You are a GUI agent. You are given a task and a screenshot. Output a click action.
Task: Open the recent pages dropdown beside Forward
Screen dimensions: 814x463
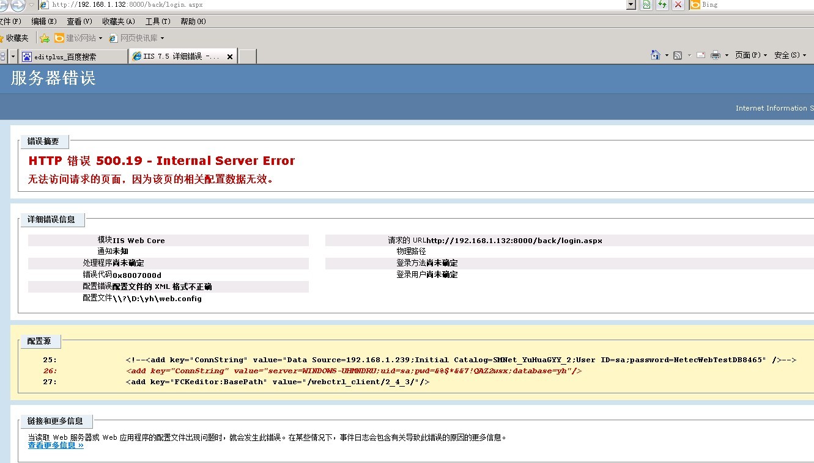[31, 5]
